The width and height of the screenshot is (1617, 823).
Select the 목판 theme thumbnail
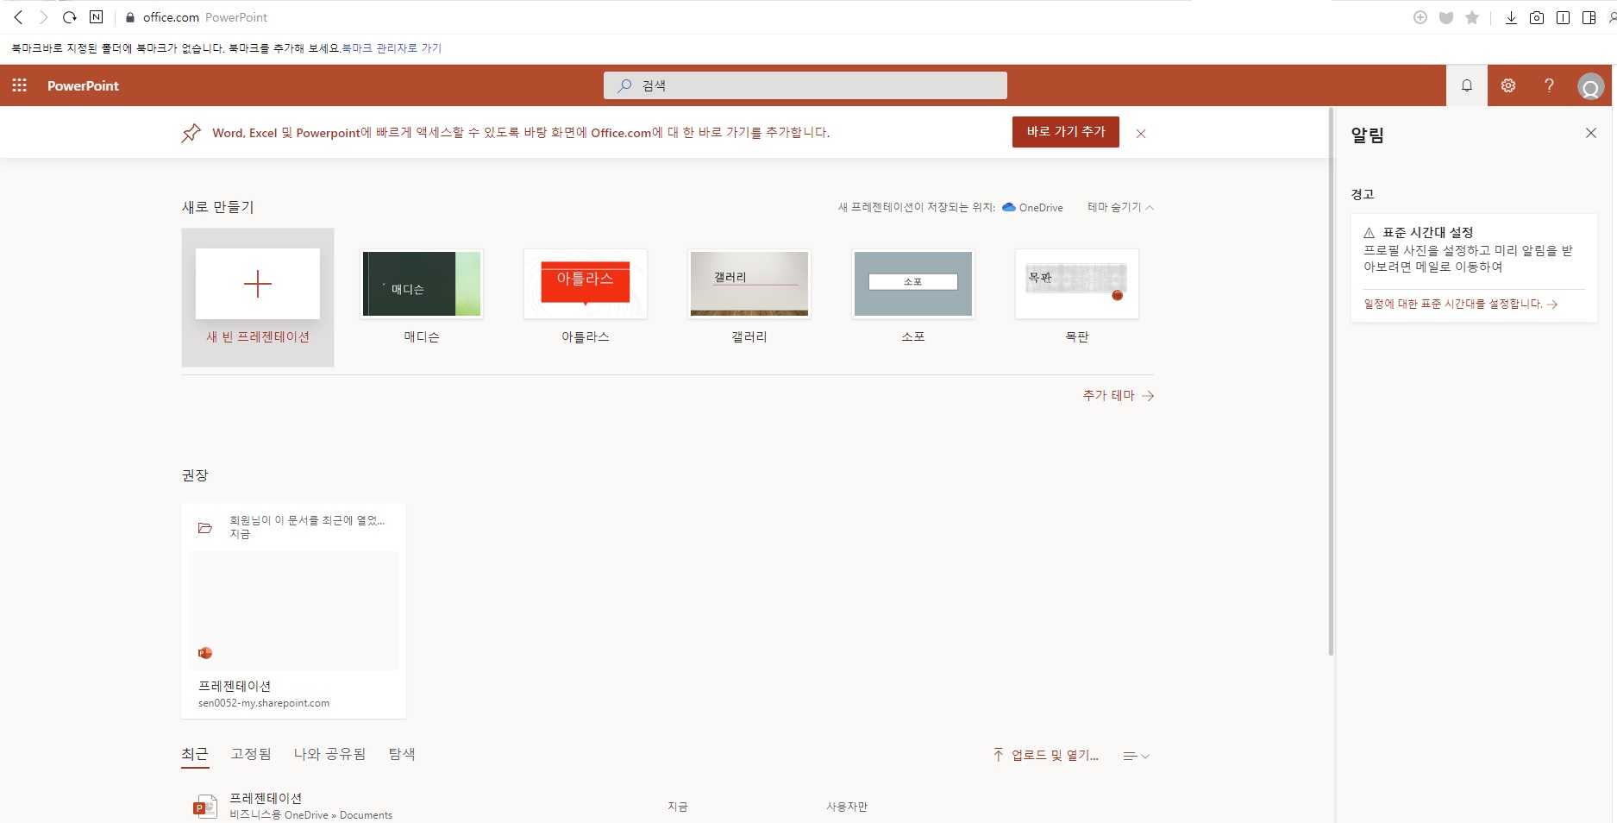[x=1077, y=284]
